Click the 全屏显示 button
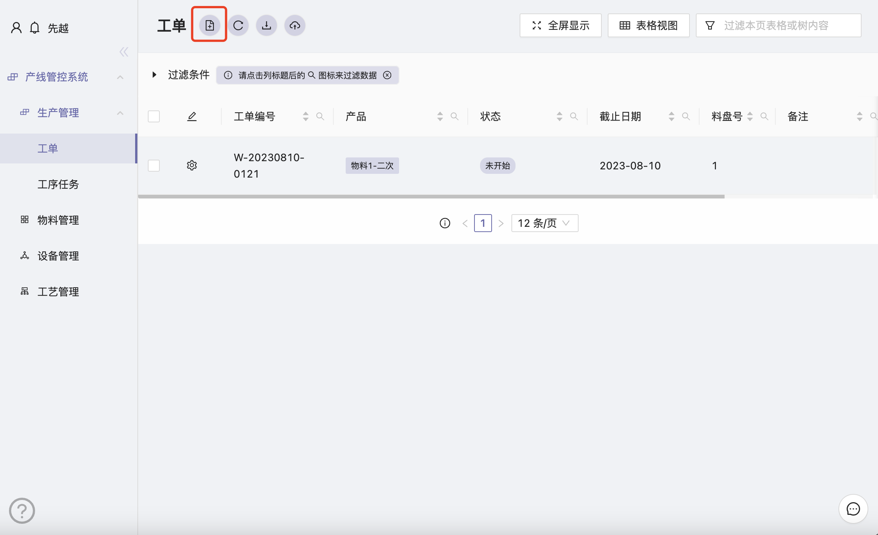The image size is (878, 535). pyautogui.click(x=560, y=25)
